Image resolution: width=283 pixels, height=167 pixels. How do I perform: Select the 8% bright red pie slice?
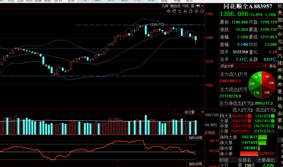[267, 76]
